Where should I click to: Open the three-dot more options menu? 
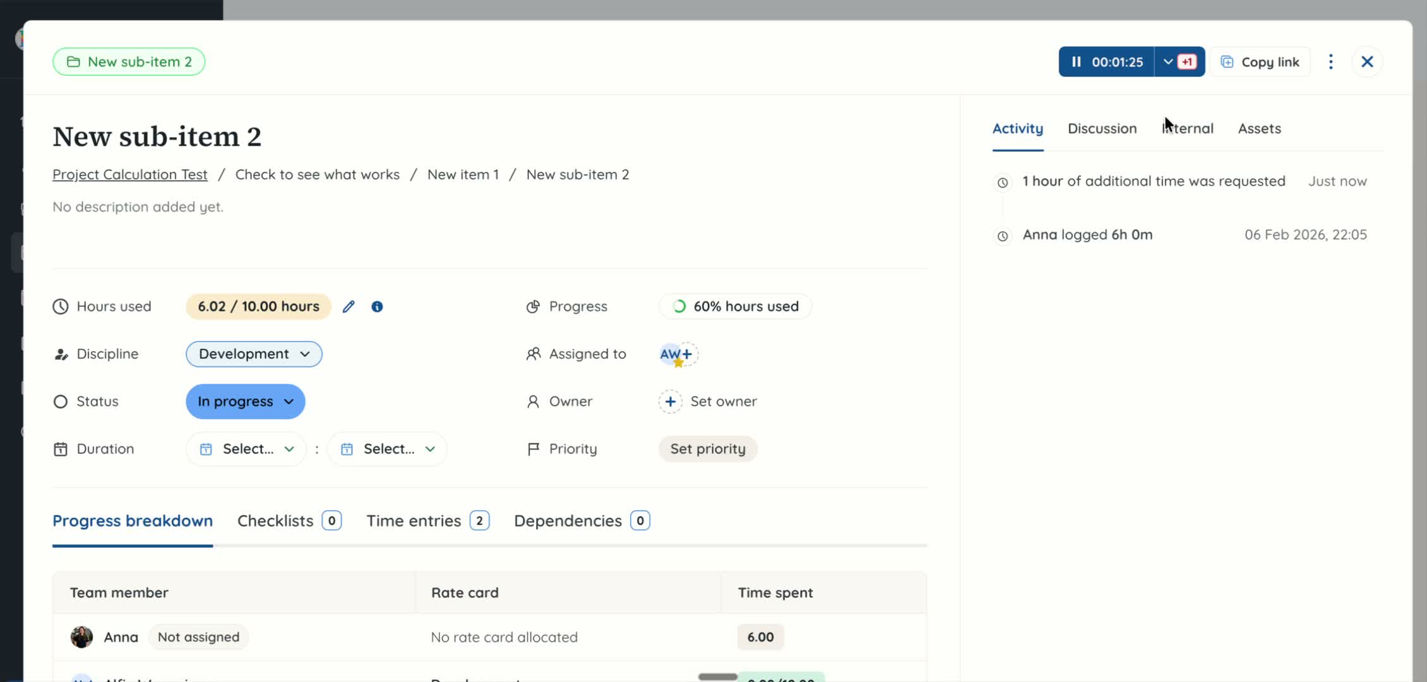[x=1331, y=62]
